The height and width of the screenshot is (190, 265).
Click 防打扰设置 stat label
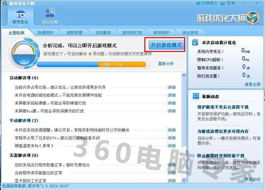tap(208, 76)
